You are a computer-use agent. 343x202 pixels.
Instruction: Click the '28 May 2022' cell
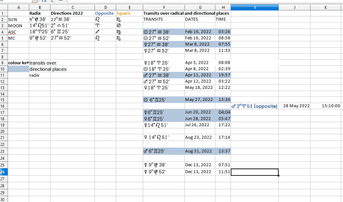point(295,106)
